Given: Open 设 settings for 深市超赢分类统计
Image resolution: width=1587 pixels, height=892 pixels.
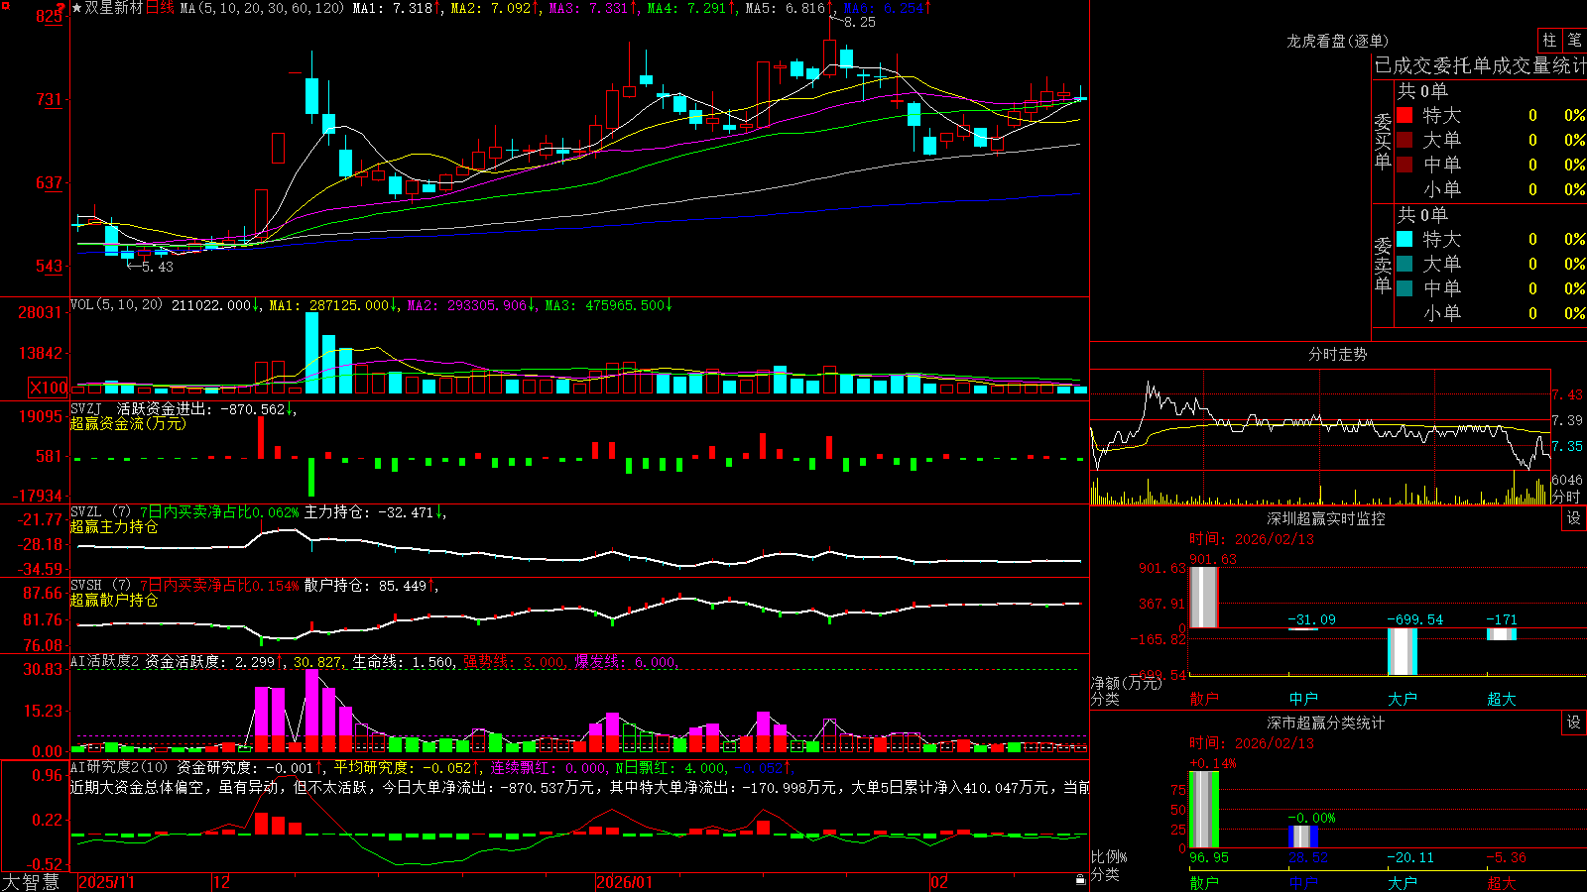Looking at the screenshot, I should [1574, 723].
